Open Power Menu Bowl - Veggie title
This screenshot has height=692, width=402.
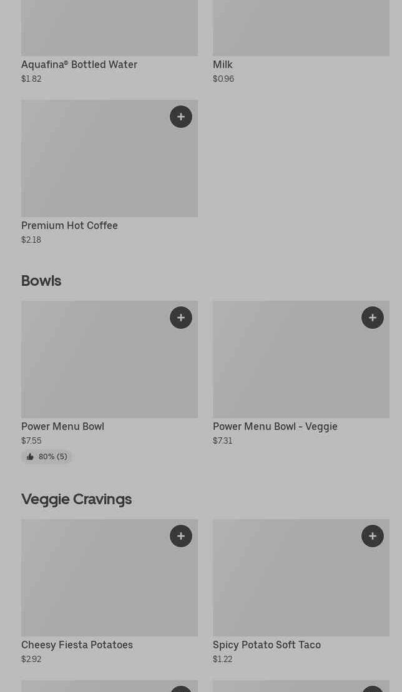pos(275,426)
